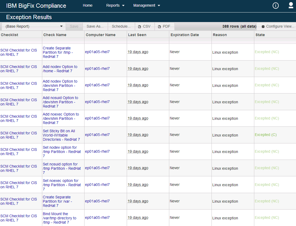296x226 pixels.
Task: Open IBM BigFix Compliance title link
Action: [36, 6]
